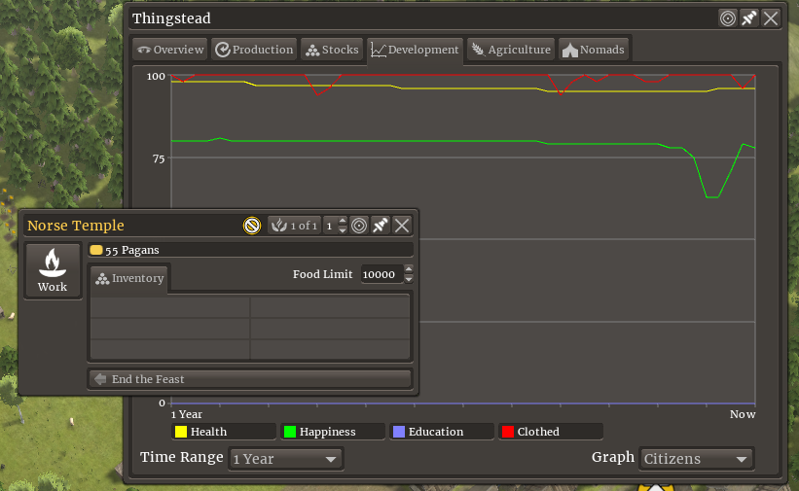Click the Work flame button
Viewport: 799px width, 491px height.
(x=53, y=270)
